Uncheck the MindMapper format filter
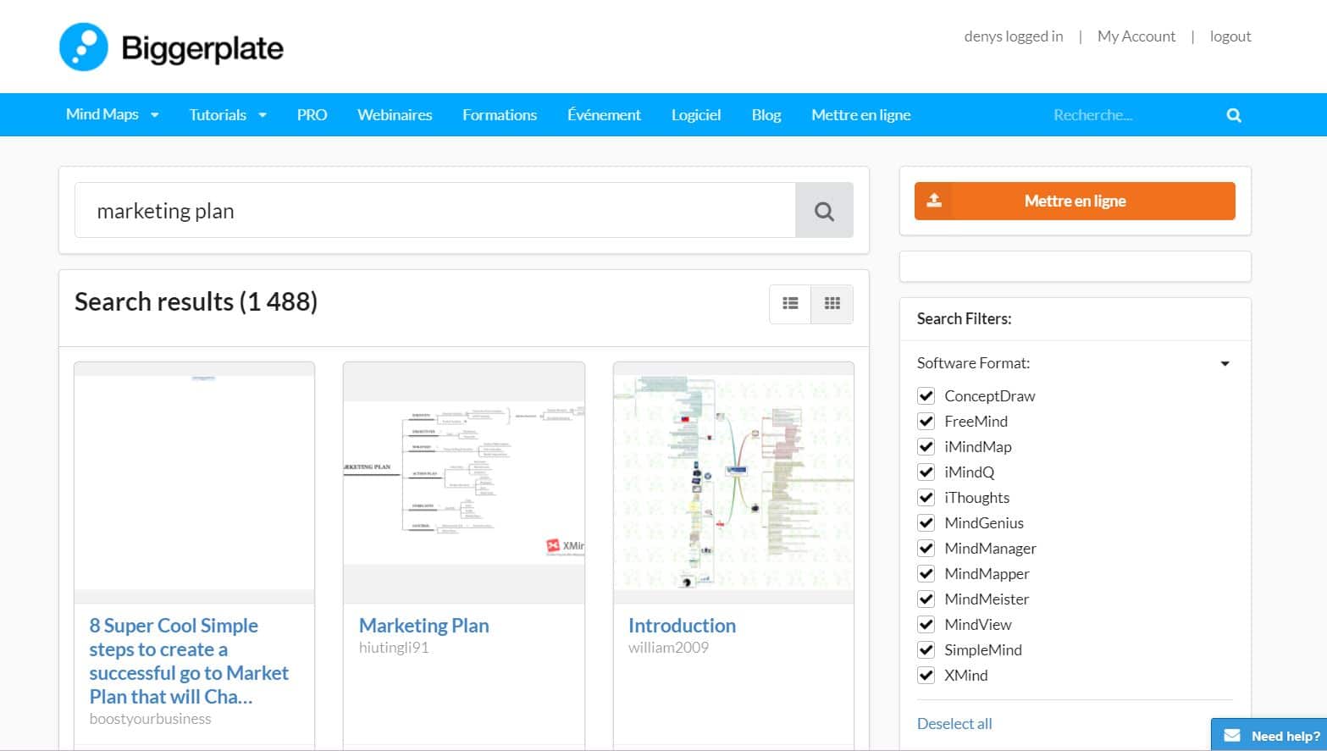1327x751 pixels. (x=926, y=573)
